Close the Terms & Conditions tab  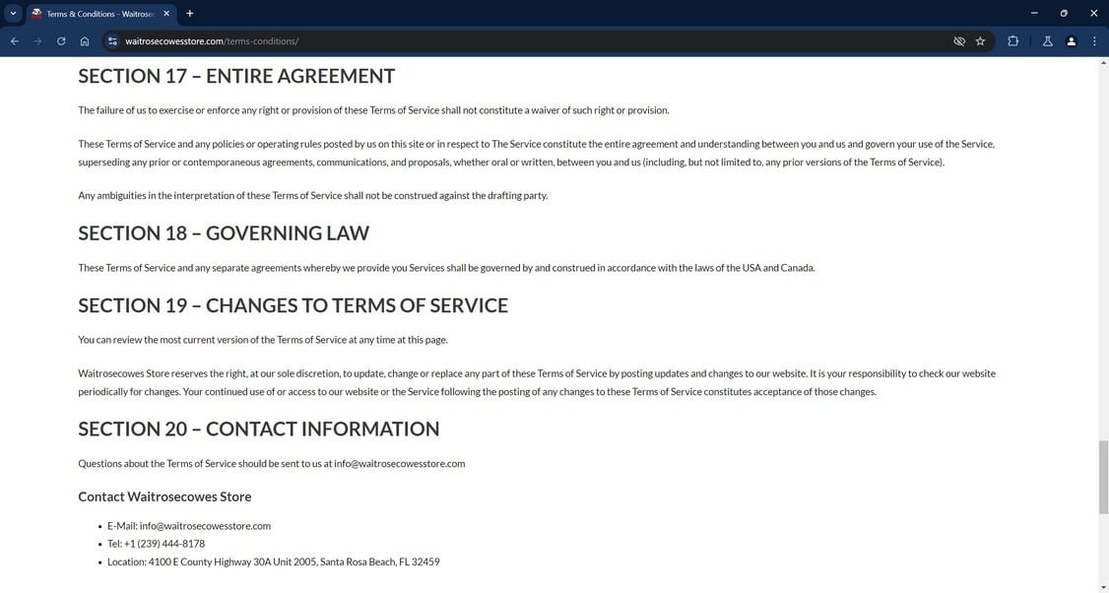click(166, 14)
